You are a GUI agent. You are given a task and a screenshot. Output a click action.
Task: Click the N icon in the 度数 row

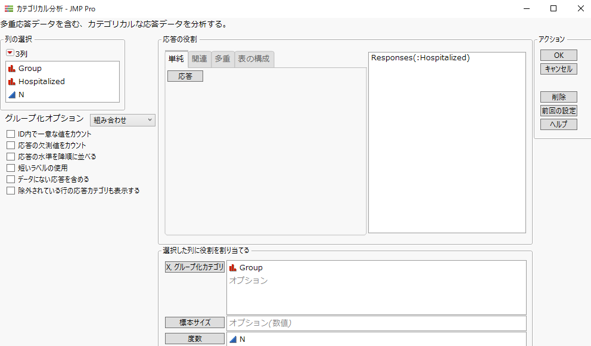coord(234,339)
